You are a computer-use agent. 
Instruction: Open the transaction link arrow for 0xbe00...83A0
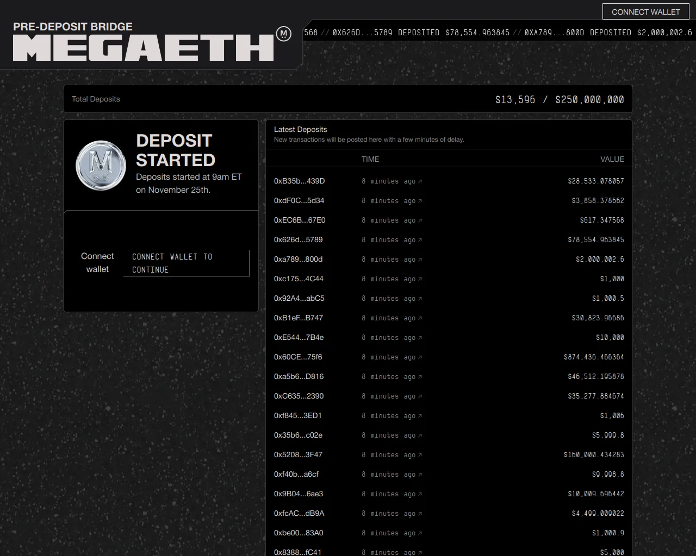coord(420,533)
